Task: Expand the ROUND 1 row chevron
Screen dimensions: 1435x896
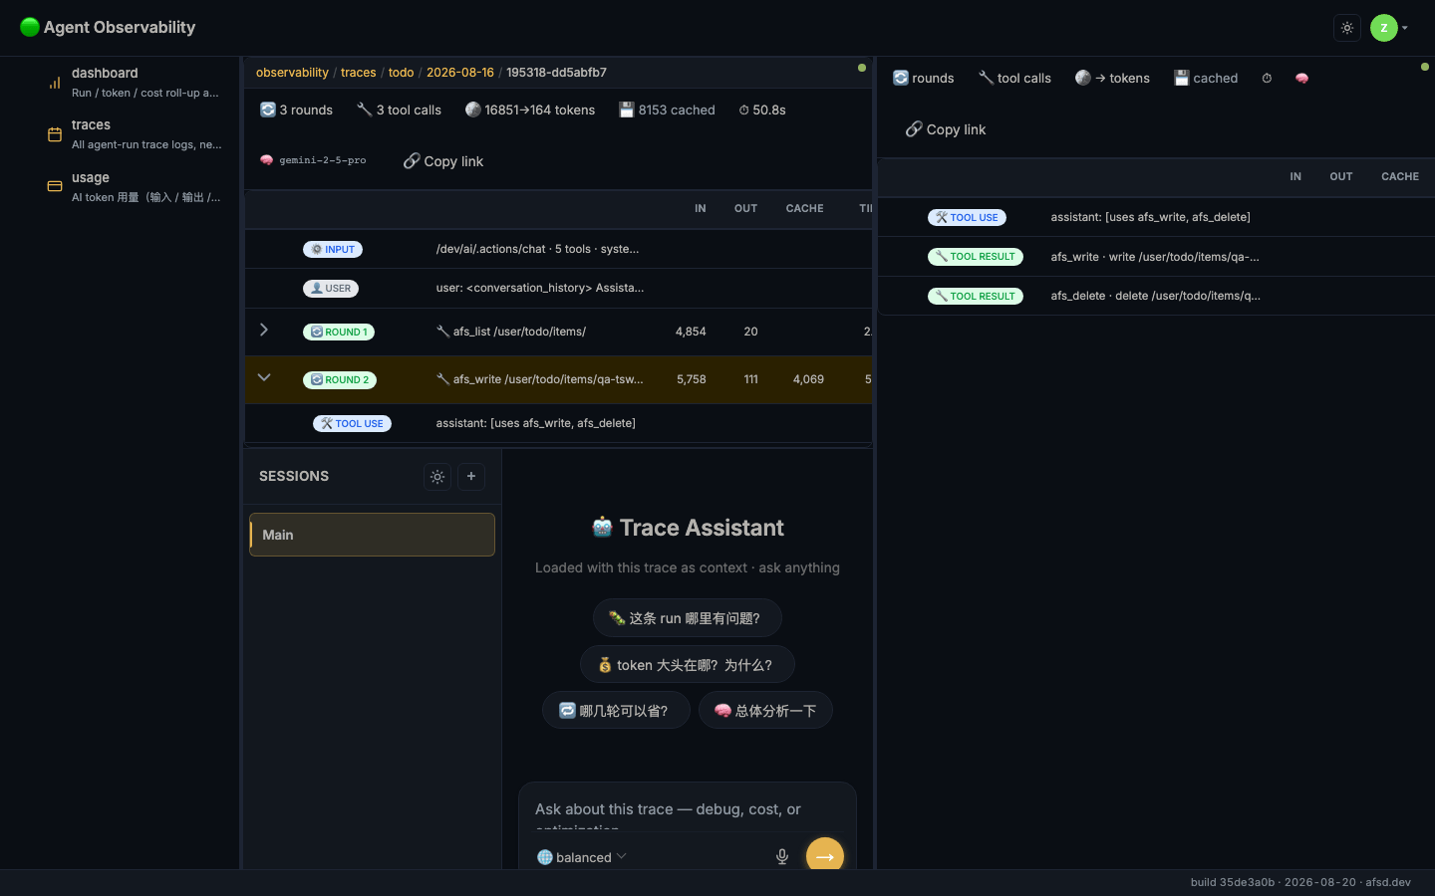Action: pyautogui.click(x=264, y=330)
